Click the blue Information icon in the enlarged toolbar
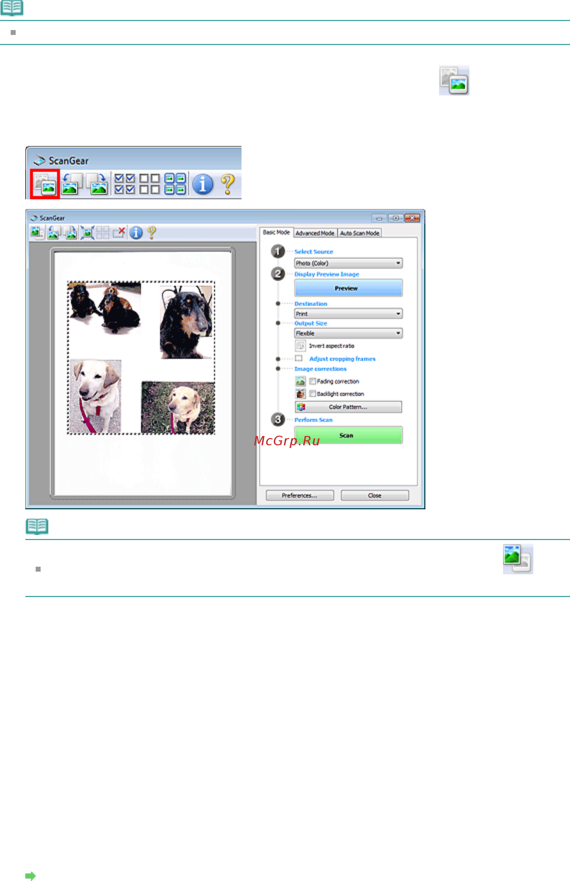 203,184
